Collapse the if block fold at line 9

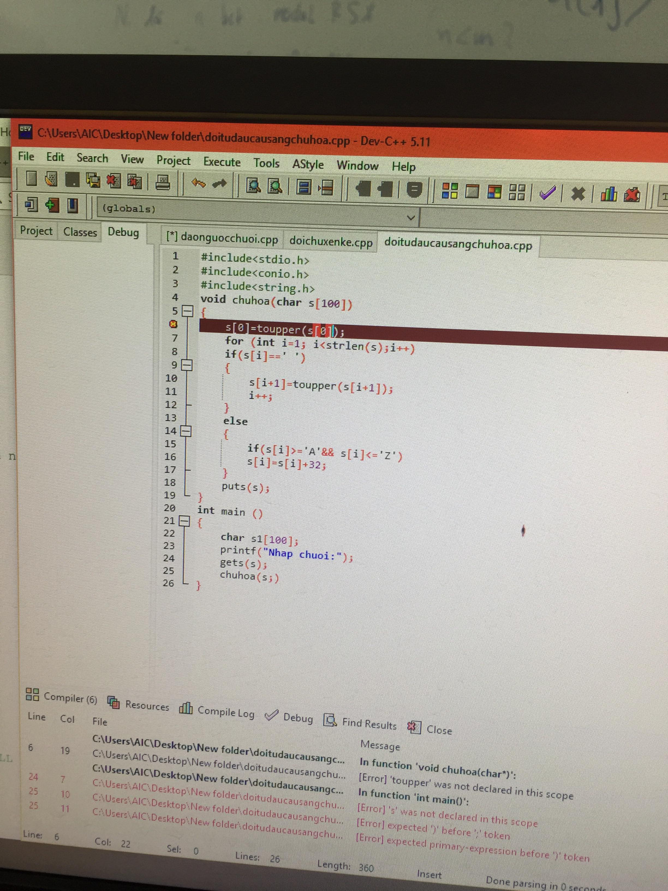tap(187, 365)
